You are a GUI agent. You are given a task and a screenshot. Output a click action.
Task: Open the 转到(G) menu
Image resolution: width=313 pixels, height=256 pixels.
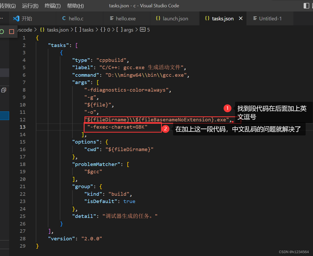[8, 6]
